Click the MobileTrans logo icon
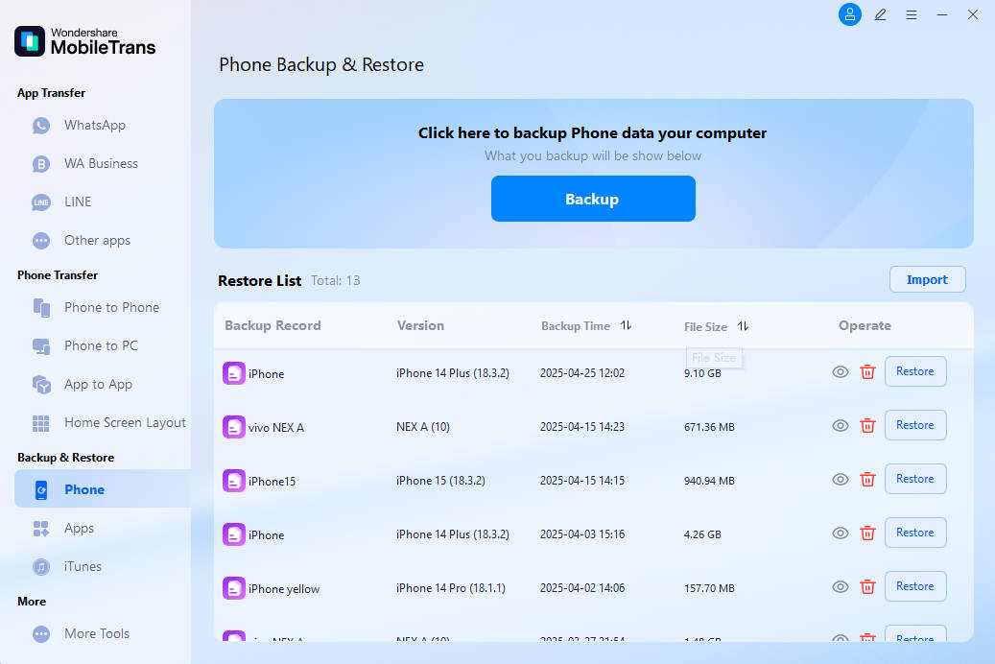This screenshot has height=664, width=995. (30, 41)
